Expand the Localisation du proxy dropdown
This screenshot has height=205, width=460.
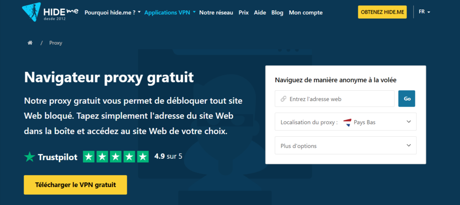coord(345,122)
